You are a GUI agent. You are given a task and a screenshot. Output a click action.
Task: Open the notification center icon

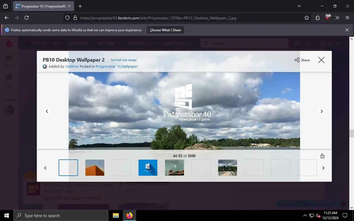tap(345, 215)
